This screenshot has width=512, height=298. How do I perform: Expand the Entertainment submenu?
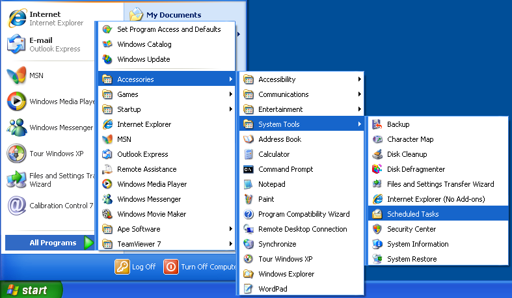pos(301,109)
